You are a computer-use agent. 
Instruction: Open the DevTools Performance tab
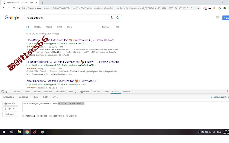click(x=60, y=92)
